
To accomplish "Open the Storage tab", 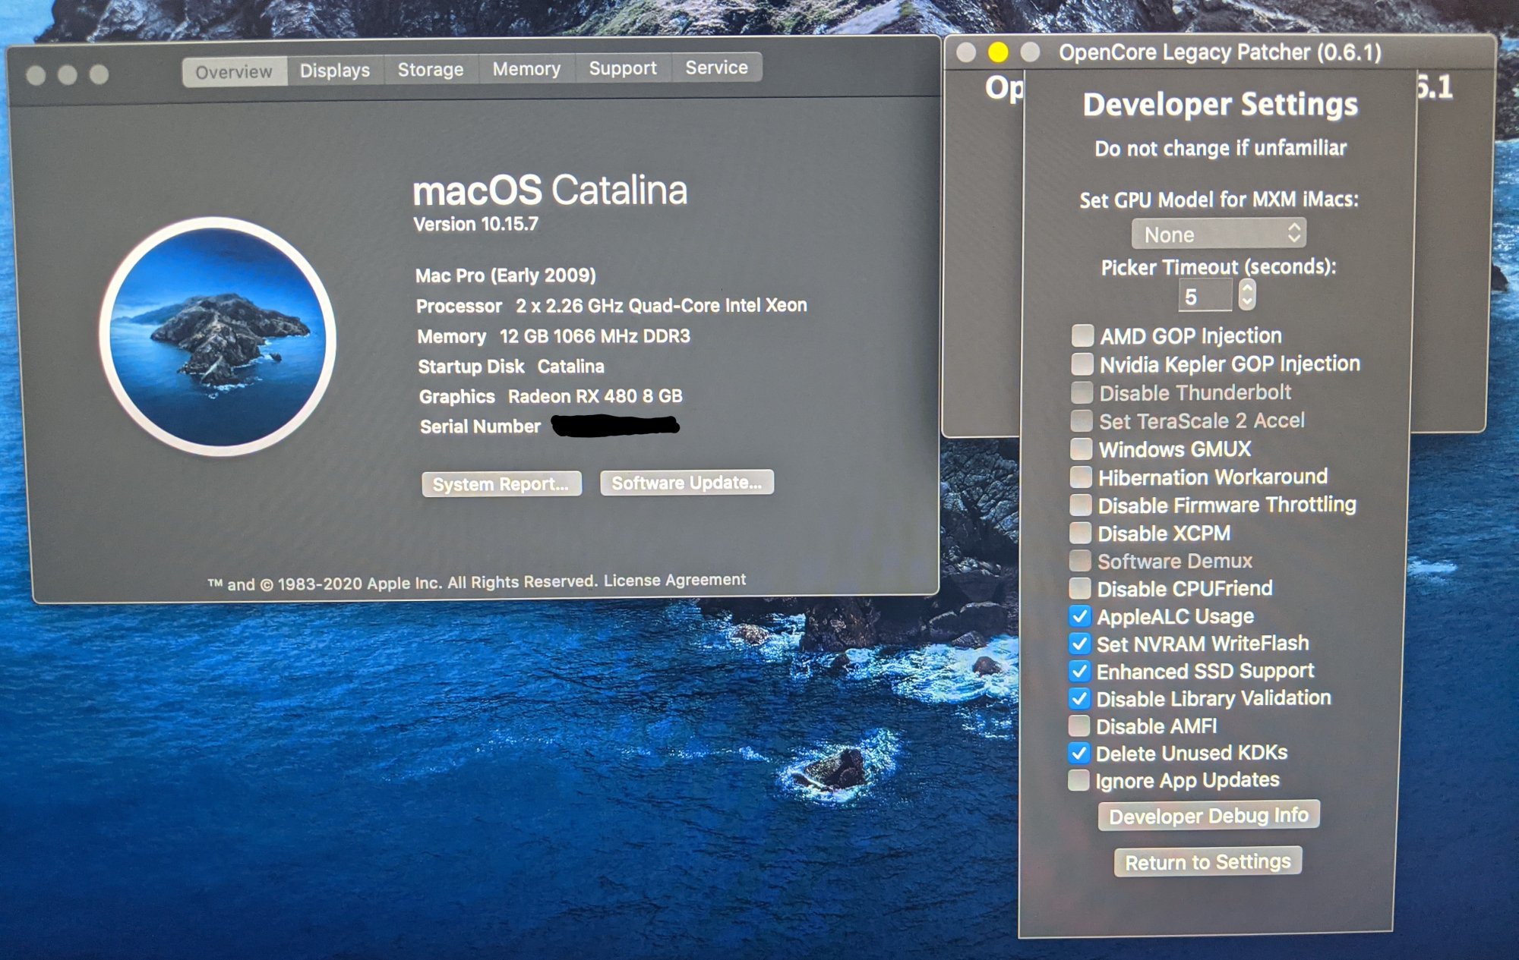I will [x=430, y=70].
